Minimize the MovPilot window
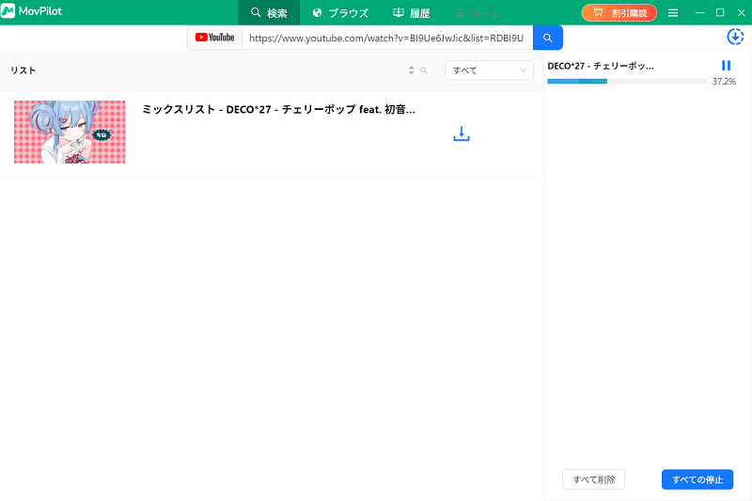The width and height of the screenshot is (752, 501). point(699,13)
